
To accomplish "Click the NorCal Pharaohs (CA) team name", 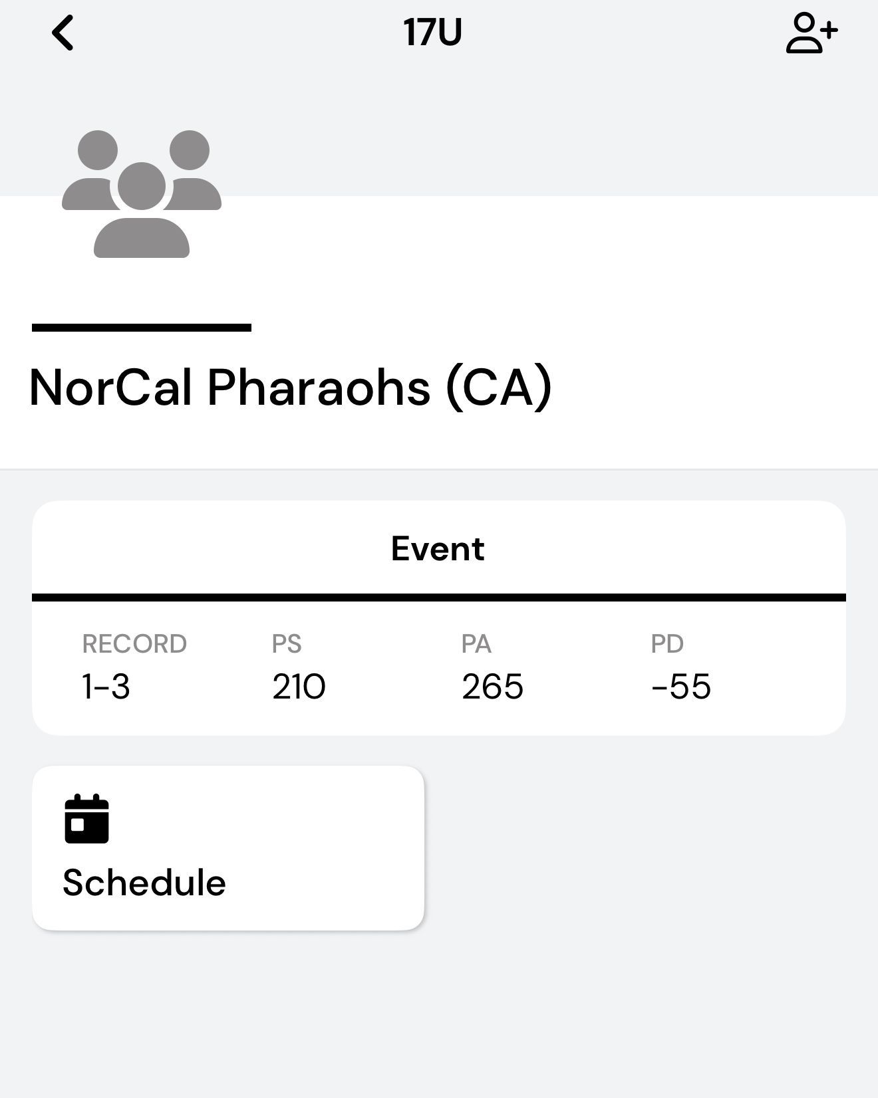I will (x=291, y=387).
